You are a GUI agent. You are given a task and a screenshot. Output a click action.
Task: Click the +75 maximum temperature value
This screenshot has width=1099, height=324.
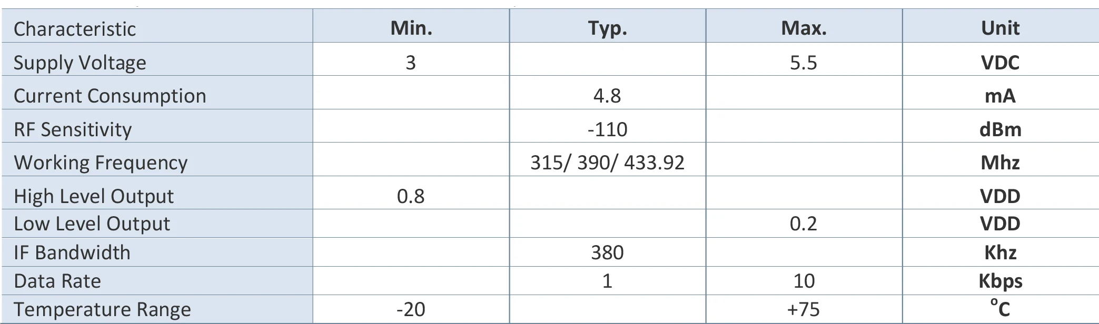point(804,309)
